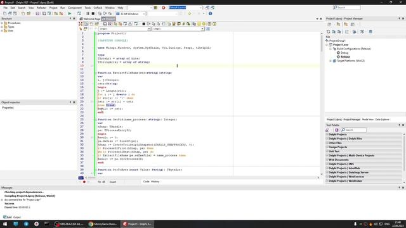Expand the Types node in Structure panel

pyautogui.click(x=2, y=27)
